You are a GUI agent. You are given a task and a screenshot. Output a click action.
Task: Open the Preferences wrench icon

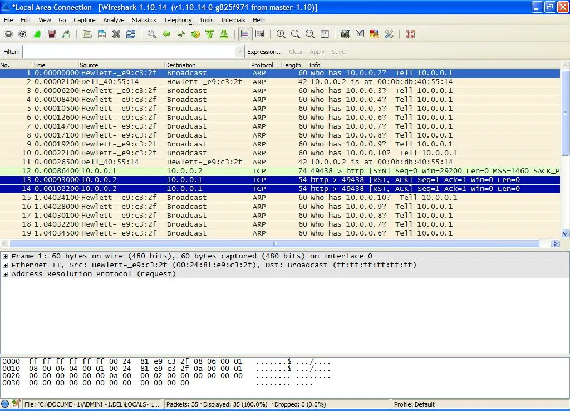(389, 34)
